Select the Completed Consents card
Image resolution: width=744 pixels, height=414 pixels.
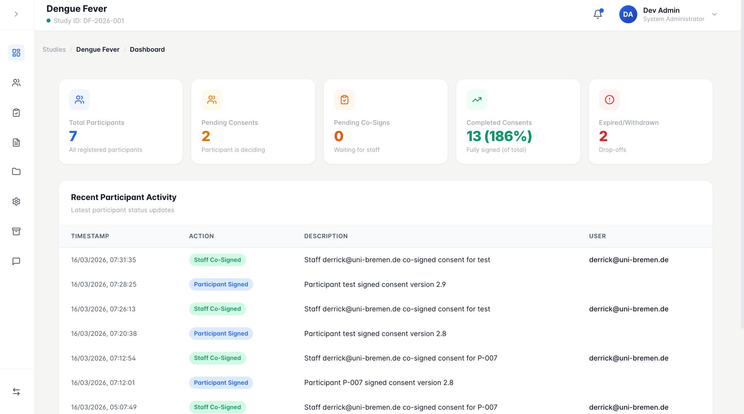pyautogui.click(x=518, y=122)
